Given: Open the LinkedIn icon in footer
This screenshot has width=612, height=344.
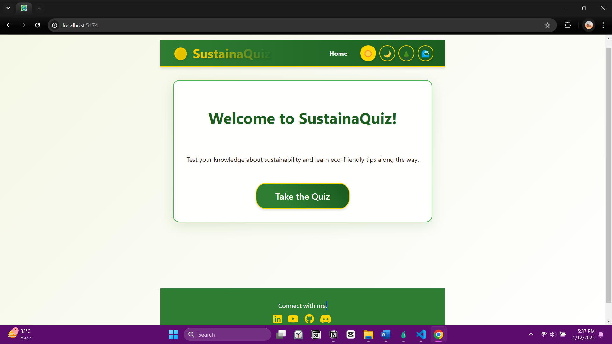Looking at the screenshot, I should tap(277, 319).
